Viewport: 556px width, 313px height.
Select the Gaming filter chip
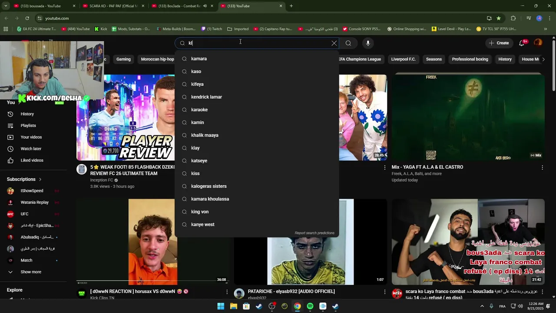[x=123, y=59]
